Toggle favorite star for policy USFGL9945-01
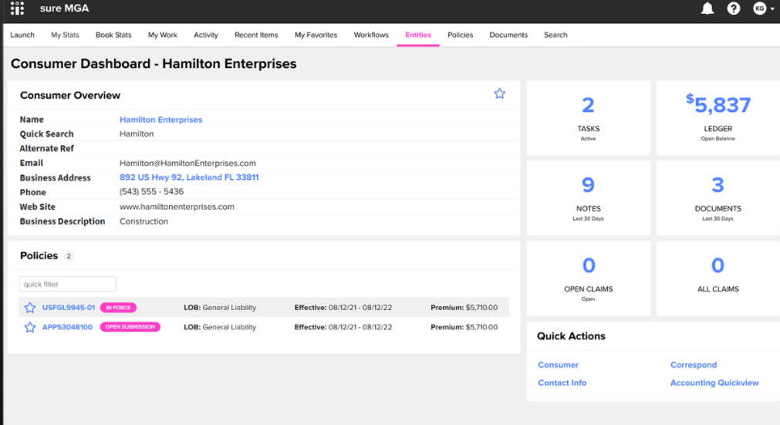This screenshot has width=780, height=425. (x=30, y=308)
